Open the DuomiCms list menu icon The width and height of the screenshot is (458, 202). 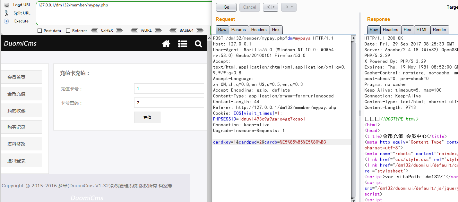(183, 44)
